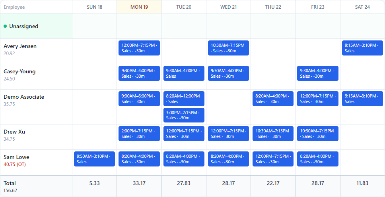Open Casey Young's Tuesday 9:30AM–4:00PM shift
This screenshot has width=385, height=197.
coord(184,73)
